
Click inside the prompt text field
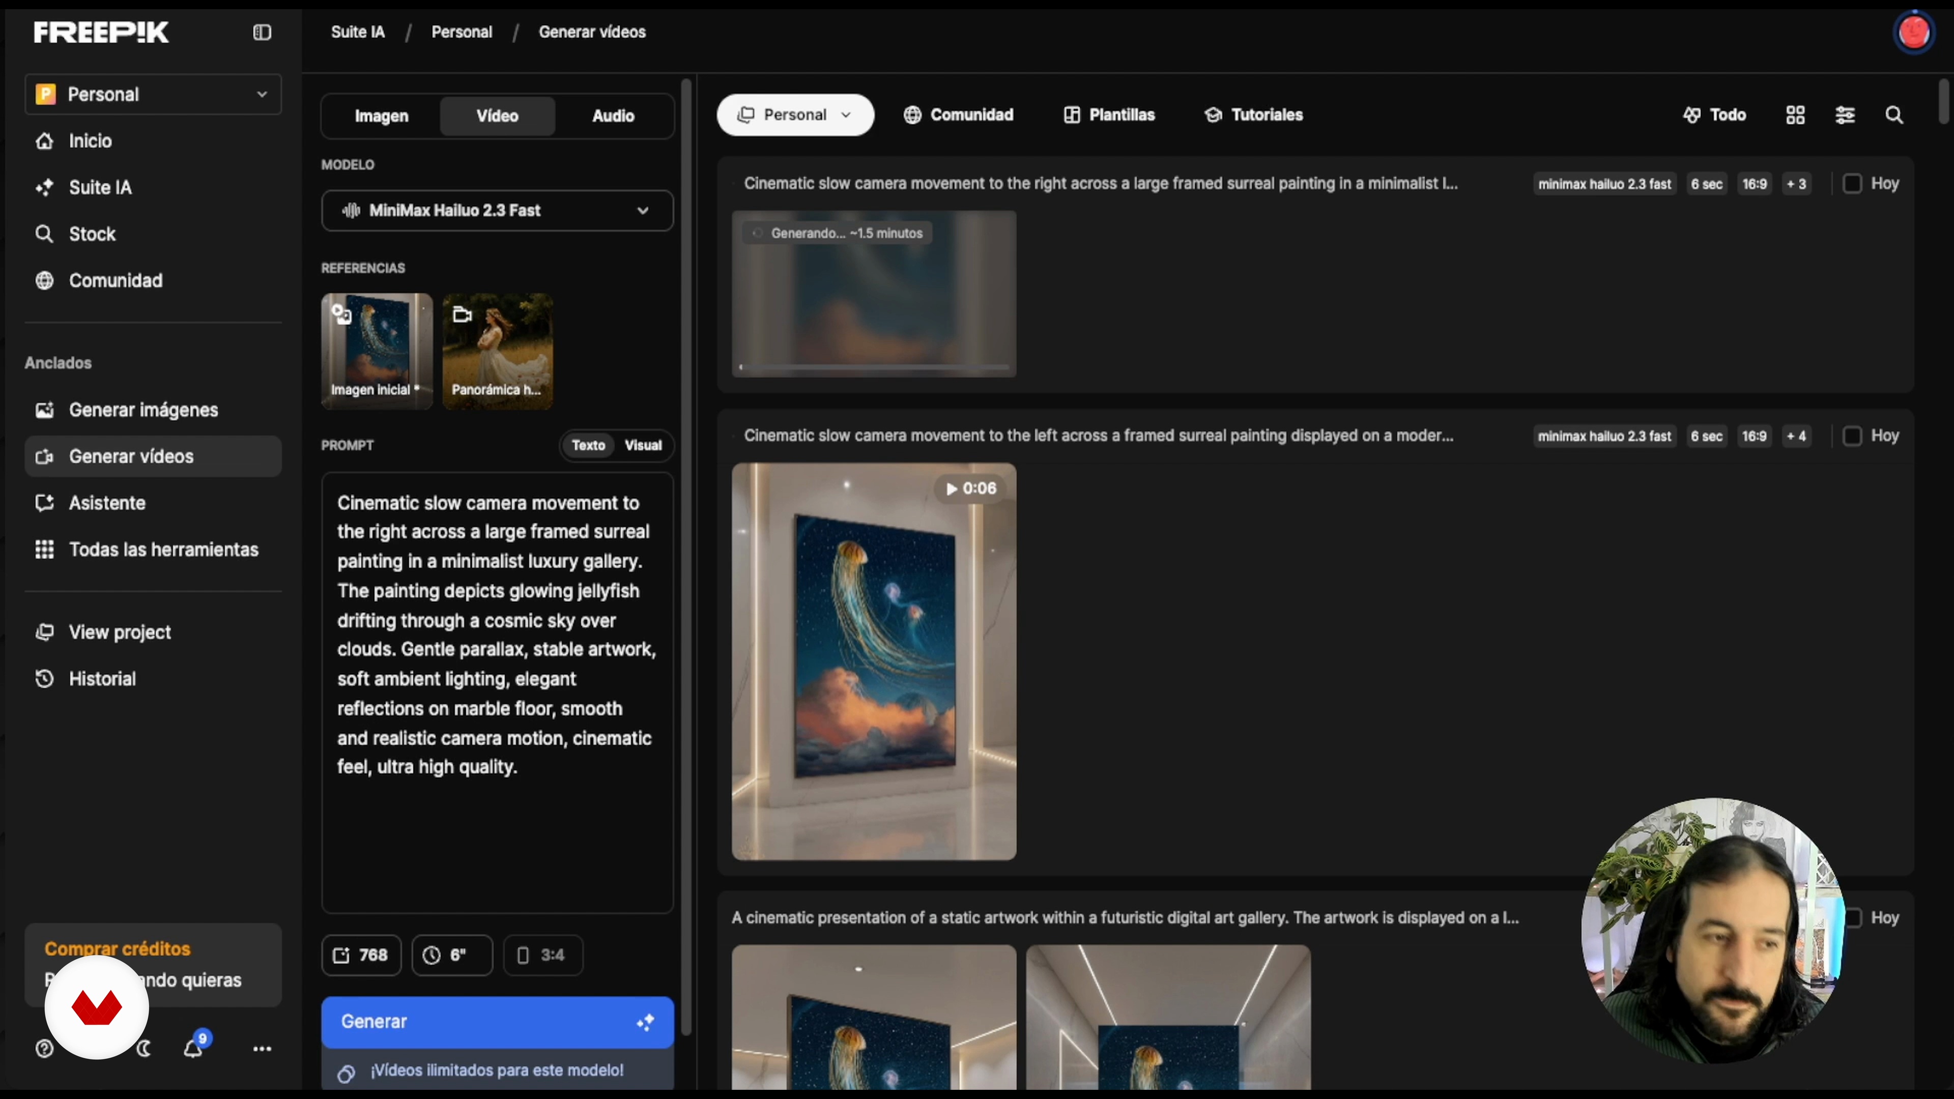pos(497,692)
